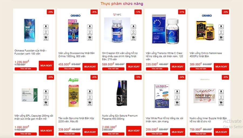Click MUA NGAY for Sakura Premium Placenta

click(134, 131)
